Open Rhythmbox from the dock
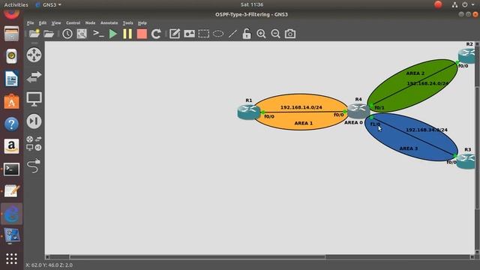Image resolution: width=480 pixels, height=270 pixels. [x=12, y=56]
